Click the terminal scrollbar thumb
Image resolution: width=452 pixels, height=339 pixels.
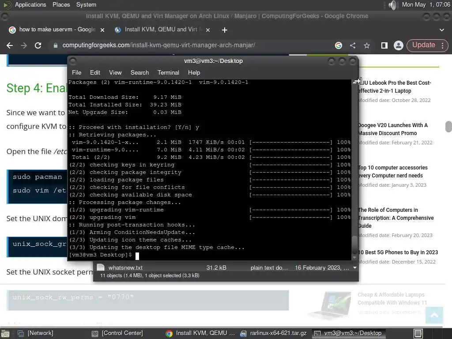tap(354, 245)
